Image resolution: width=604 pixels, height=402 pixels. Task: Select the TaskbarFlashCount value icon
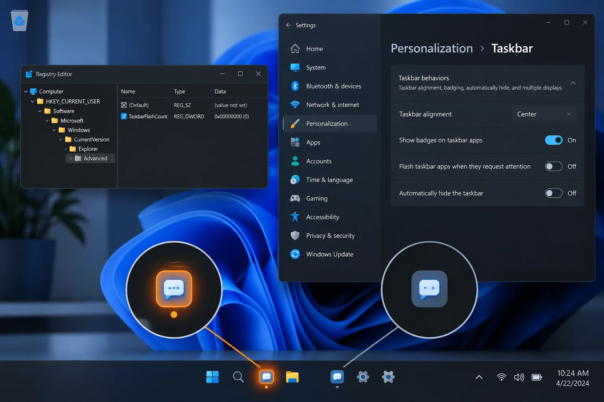point(124,116)
